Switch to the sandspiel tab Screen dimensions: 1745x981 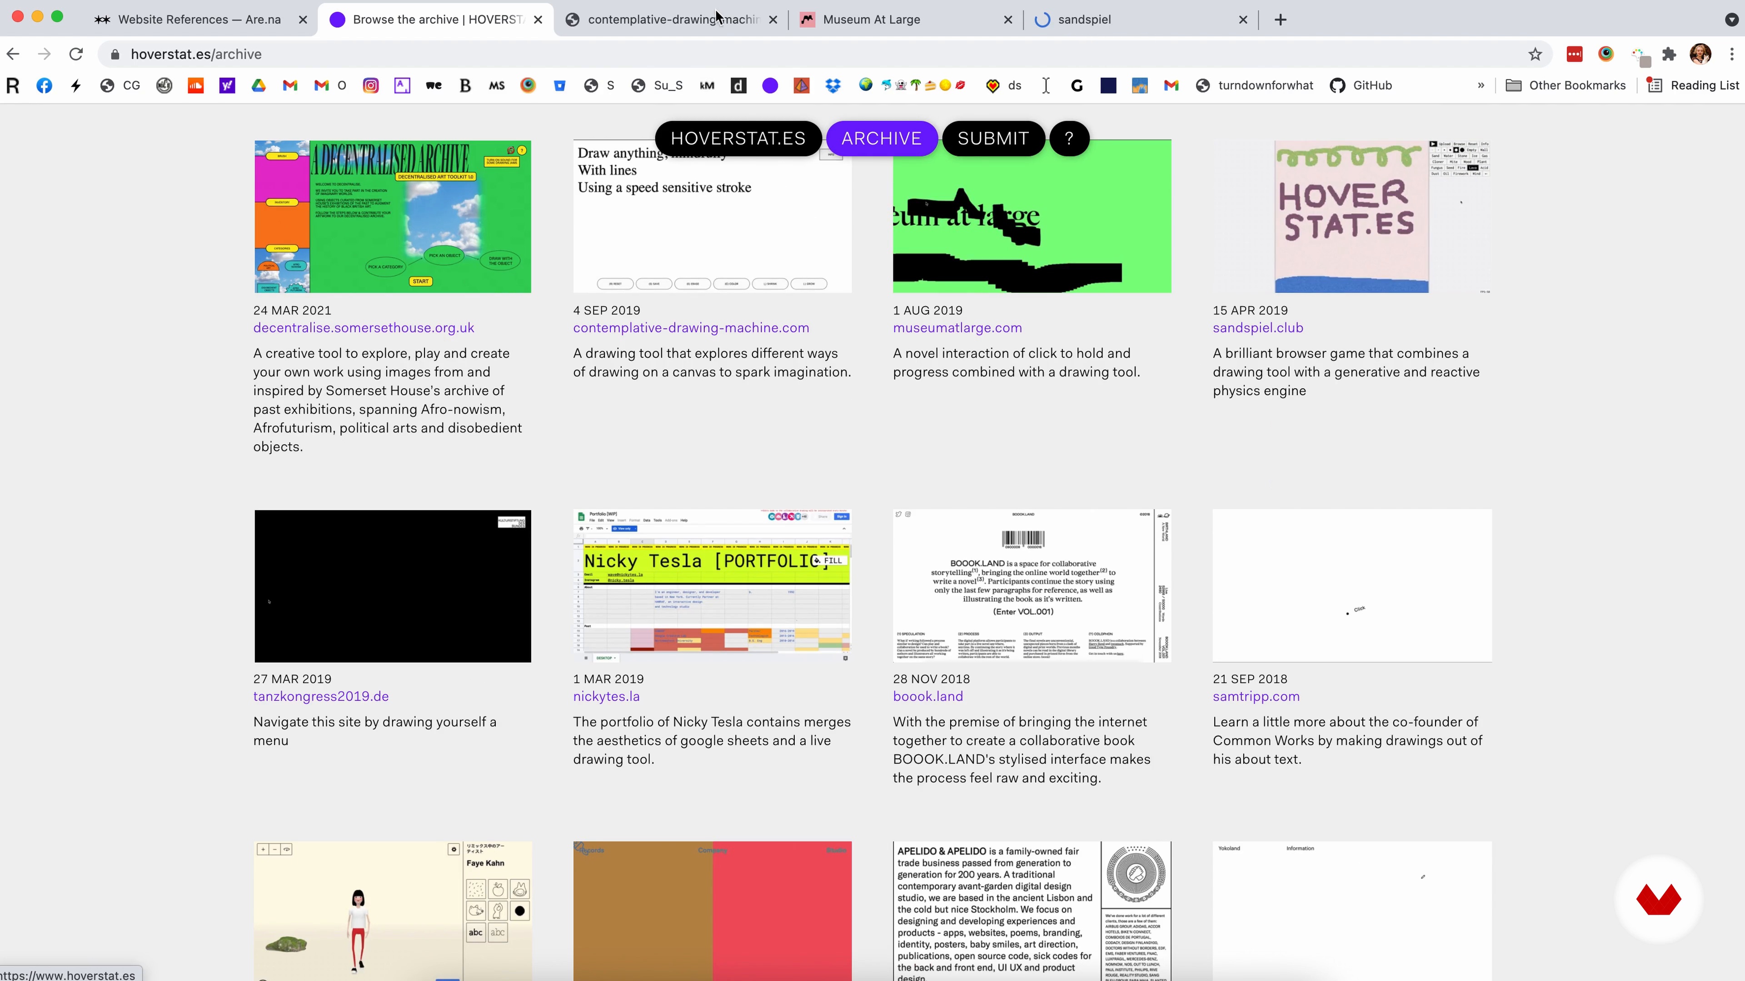click(1138, 20)
